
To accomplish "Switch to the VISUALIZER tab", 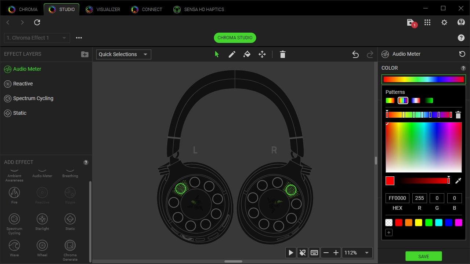I will pos(103,10).
